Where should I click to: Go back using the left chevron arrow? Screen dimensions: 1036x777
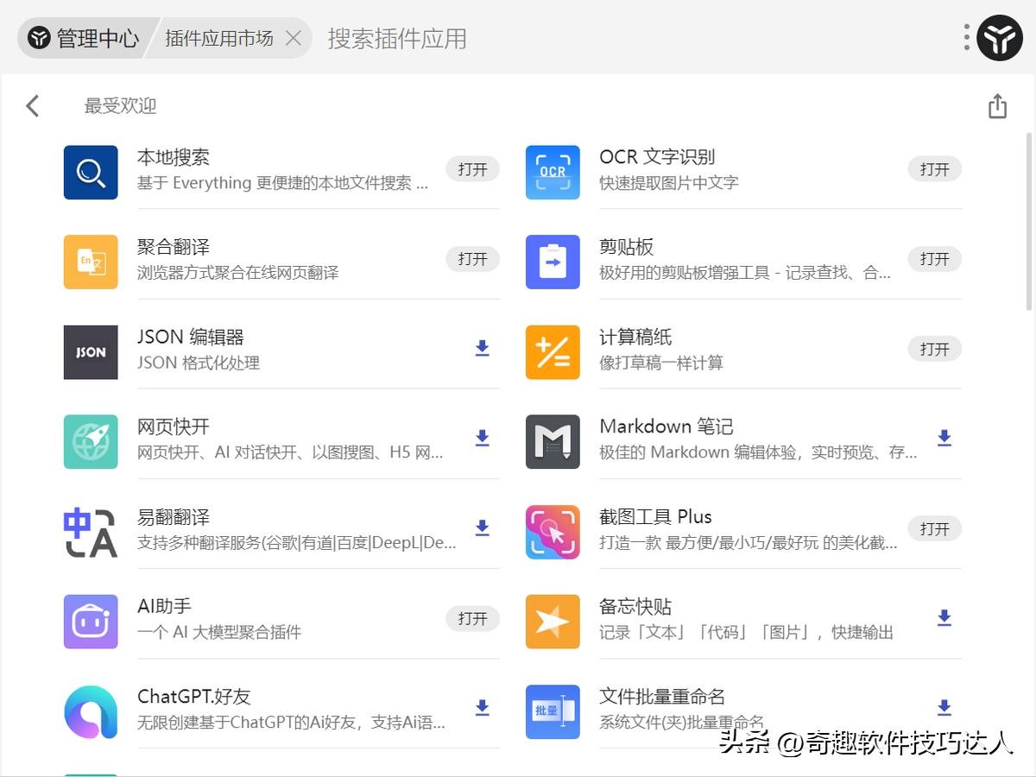(33, 106)
